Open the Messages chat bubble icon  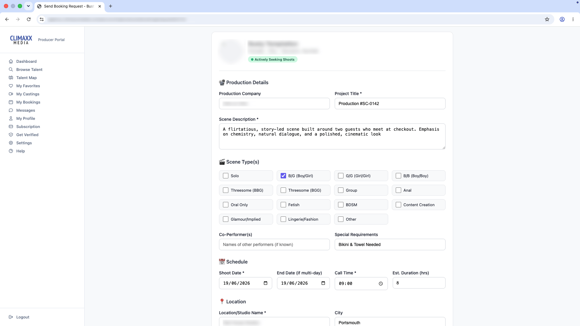click(11, 110)
